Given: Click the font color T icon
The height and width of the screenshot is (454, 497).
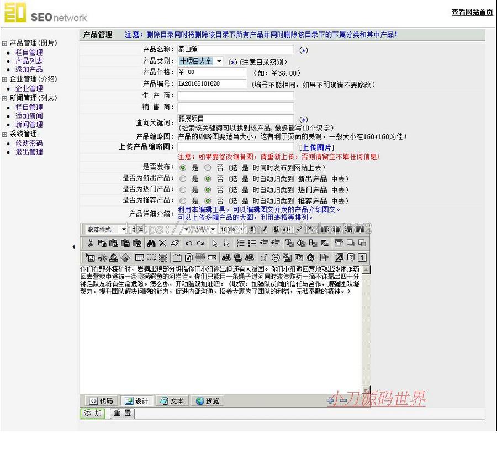Looking at the screenshot, I should [289, 243].
